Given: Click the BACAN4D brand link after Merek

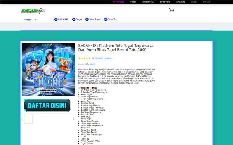Looking at the screenshot, I should tap(90, 64).
